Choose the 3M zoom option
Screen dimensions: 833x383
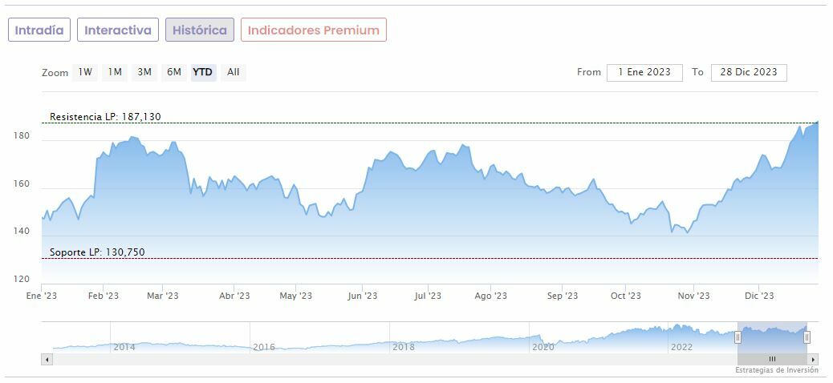tap(144, 72)
